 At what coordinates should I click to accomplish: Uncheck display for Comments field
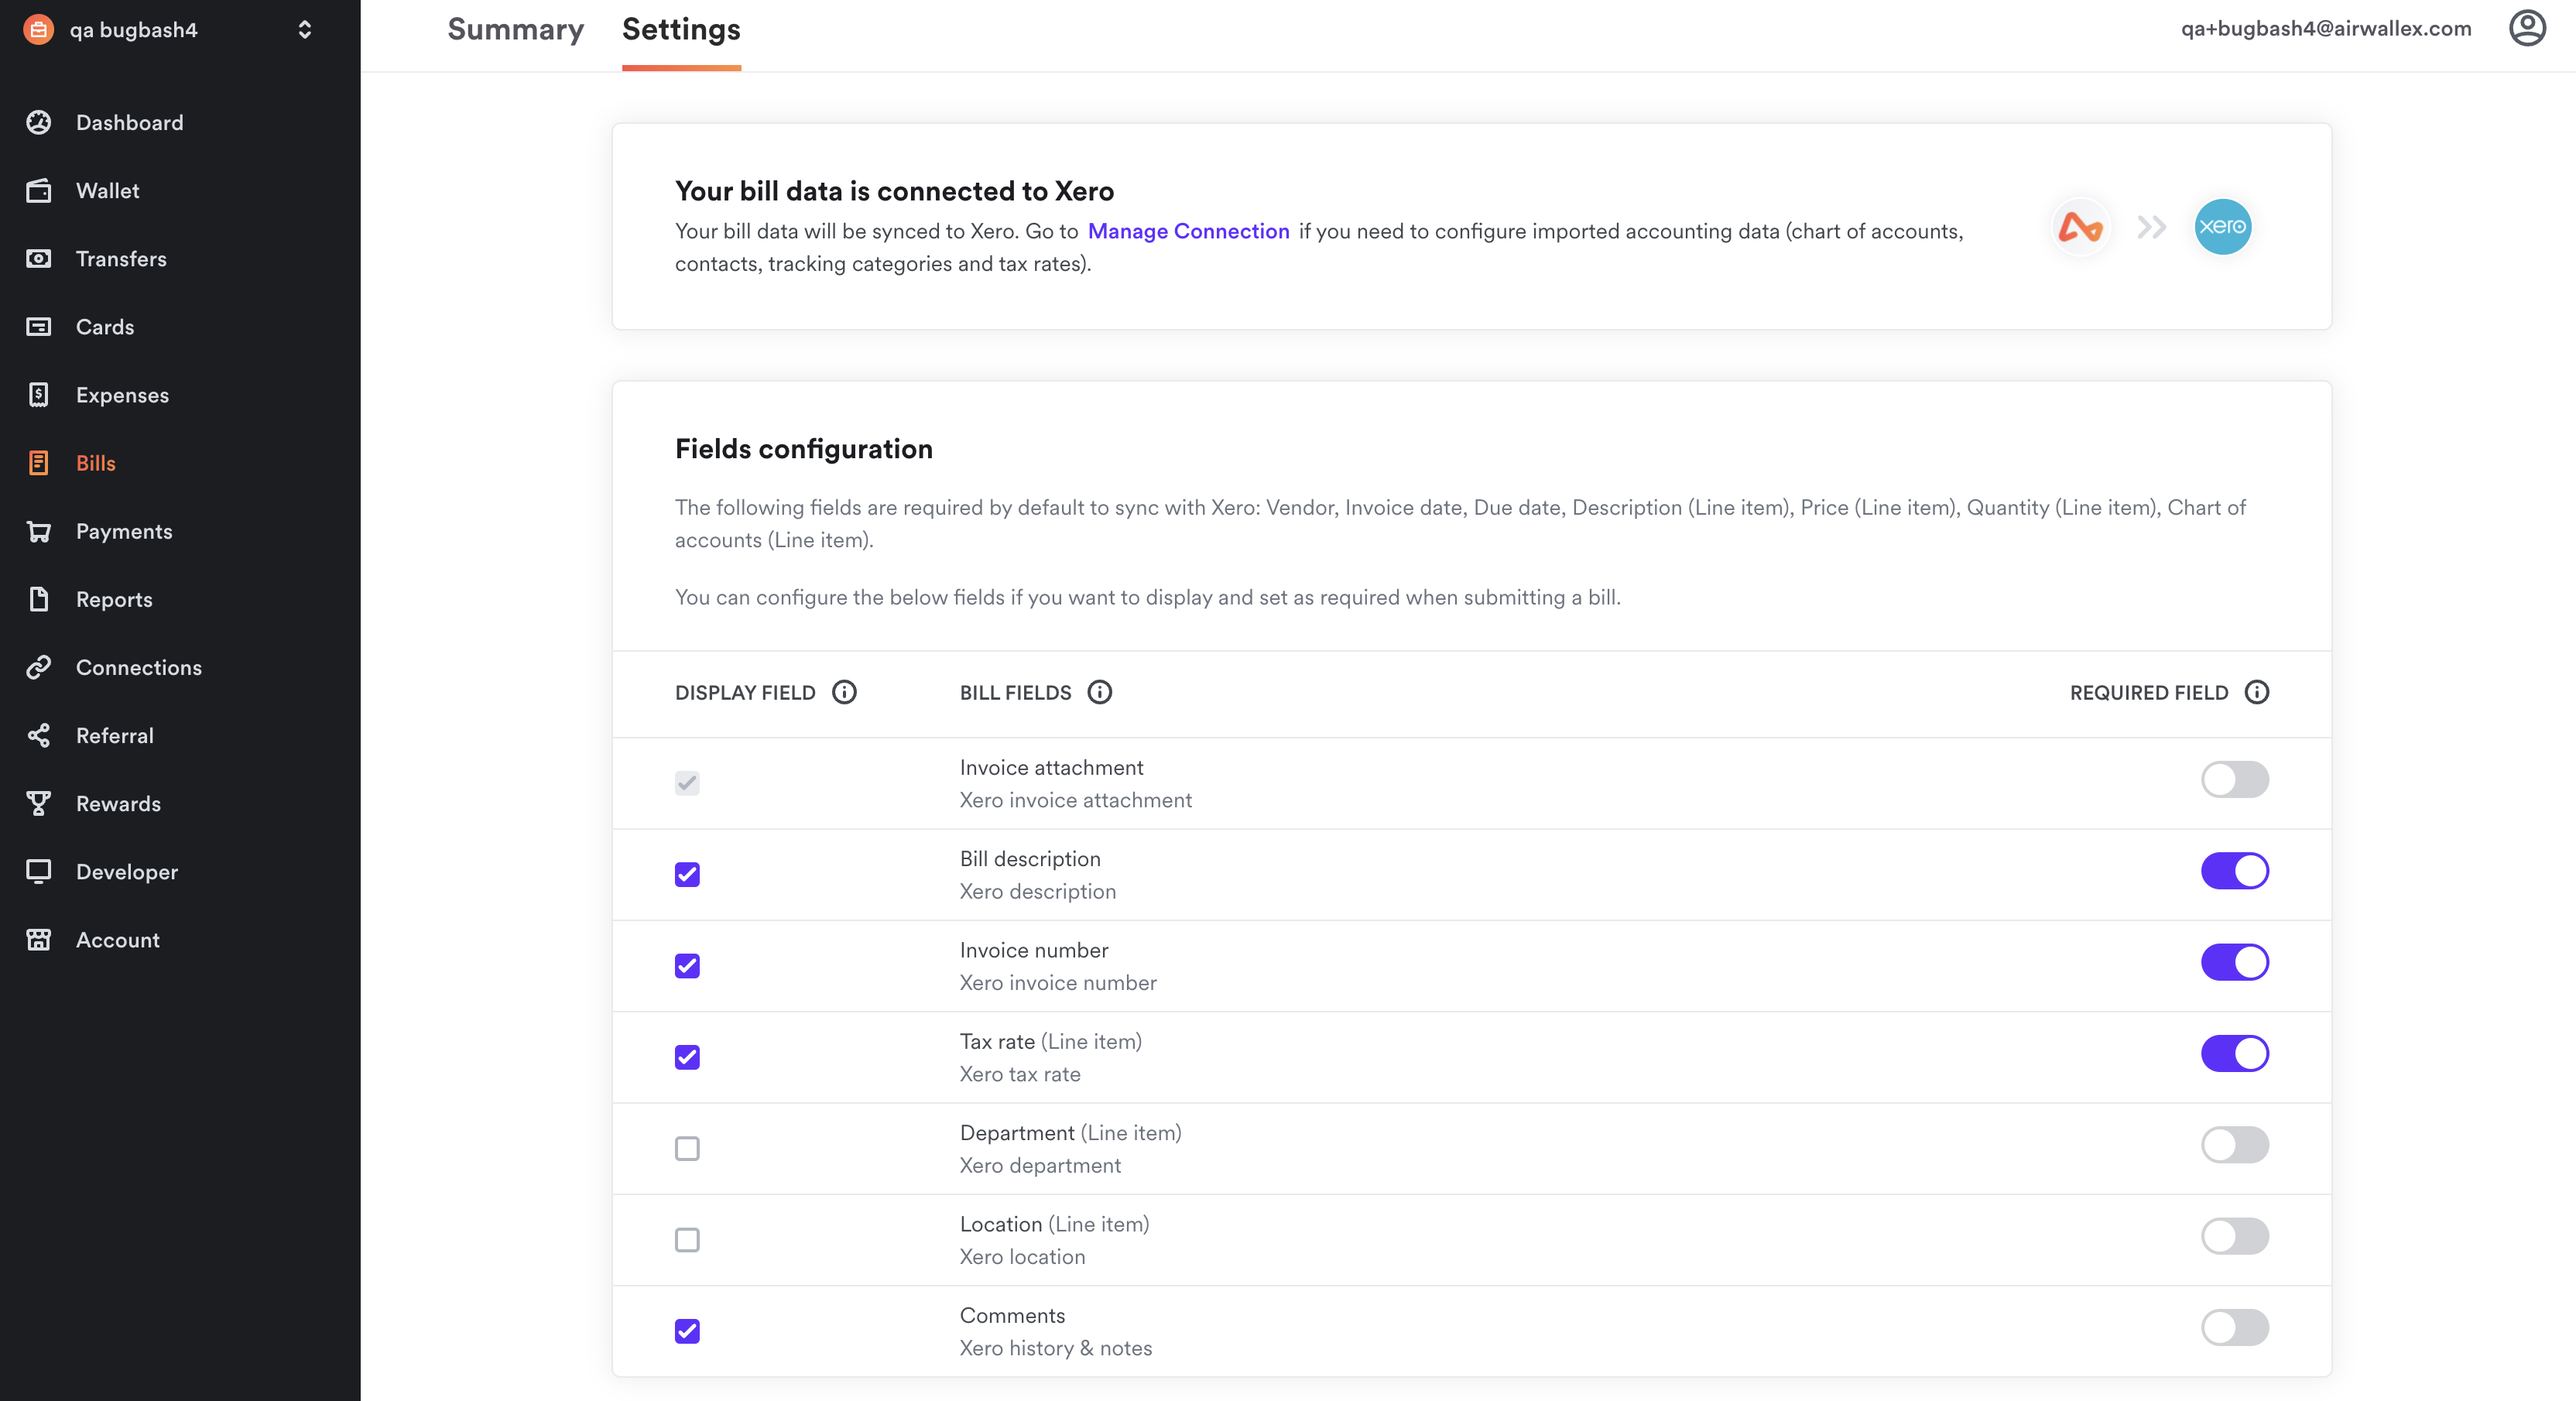[x=687, y=1331]
